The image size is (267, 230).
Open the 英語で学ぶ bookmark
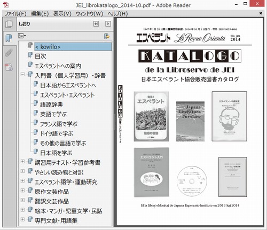tap(53, 114)
